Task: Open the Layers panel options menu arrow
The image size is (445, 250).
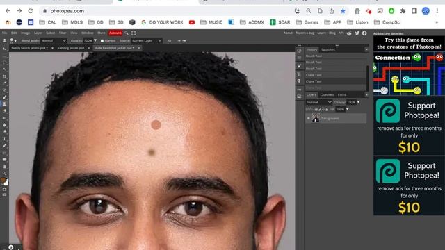Action: (366, 94)
